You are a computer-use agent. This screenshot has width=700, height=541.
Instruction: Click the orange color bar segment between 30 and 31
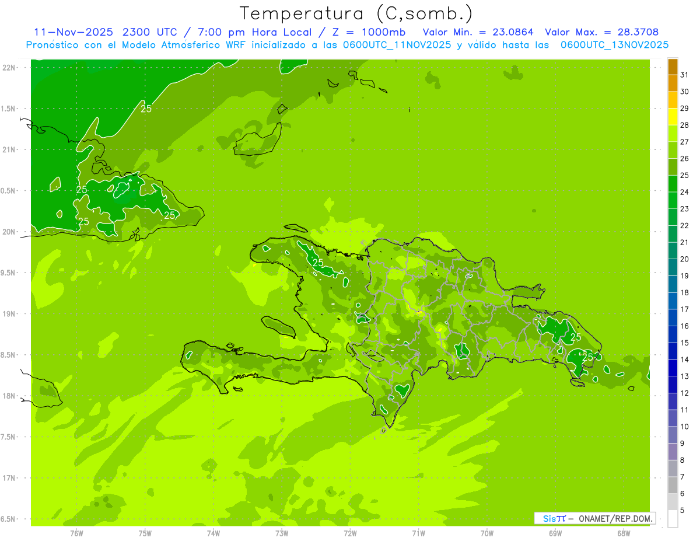click(x=673, y=83)
